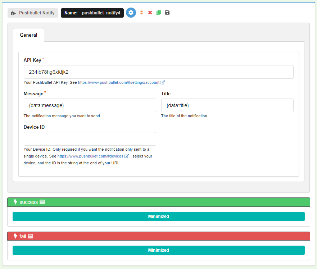
Task: Click the Name: pushbullet_notify4 label
Action: tap(92, 13)
